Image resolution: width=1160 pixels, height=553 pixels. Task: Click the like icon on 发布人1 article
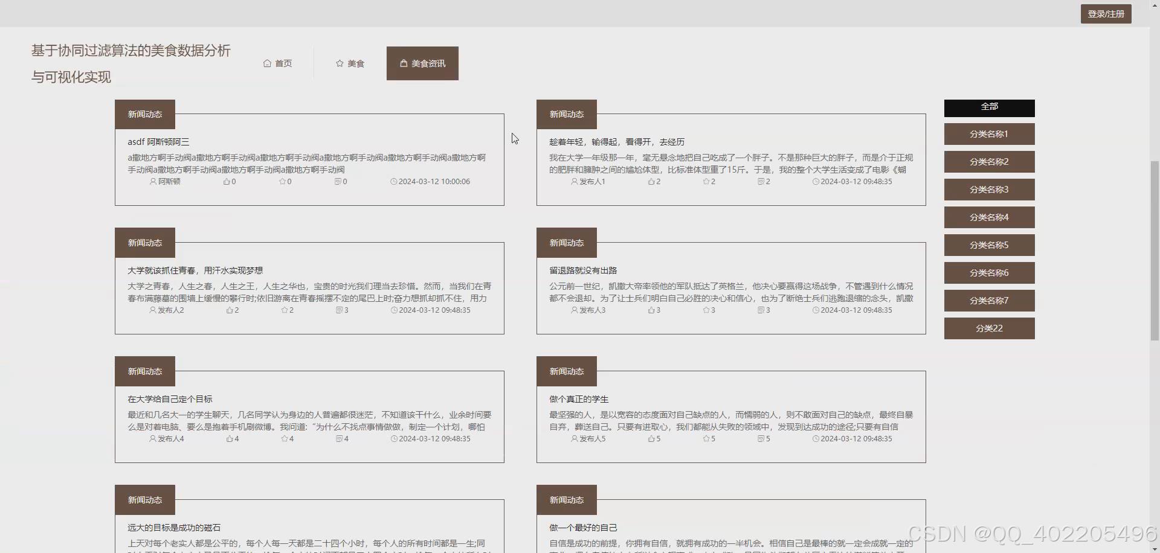pos(651,182)
